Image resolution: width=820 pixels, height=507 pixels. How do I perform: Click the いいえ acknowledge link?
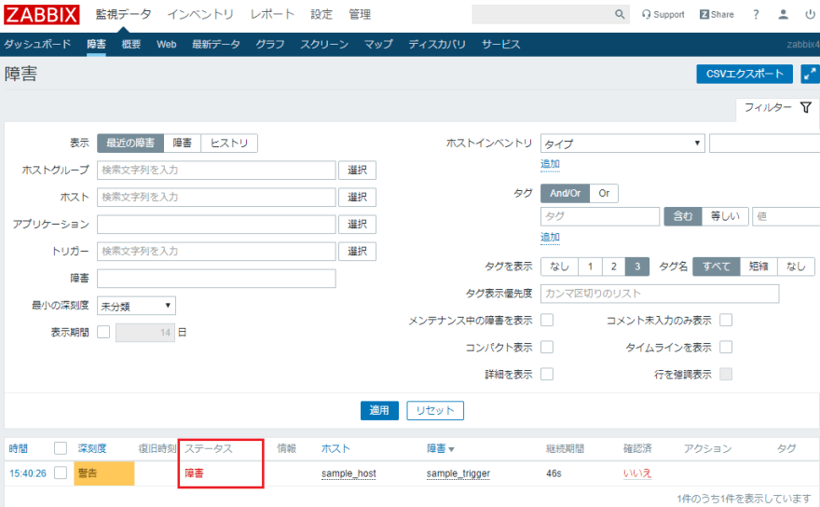coord(637,473)
